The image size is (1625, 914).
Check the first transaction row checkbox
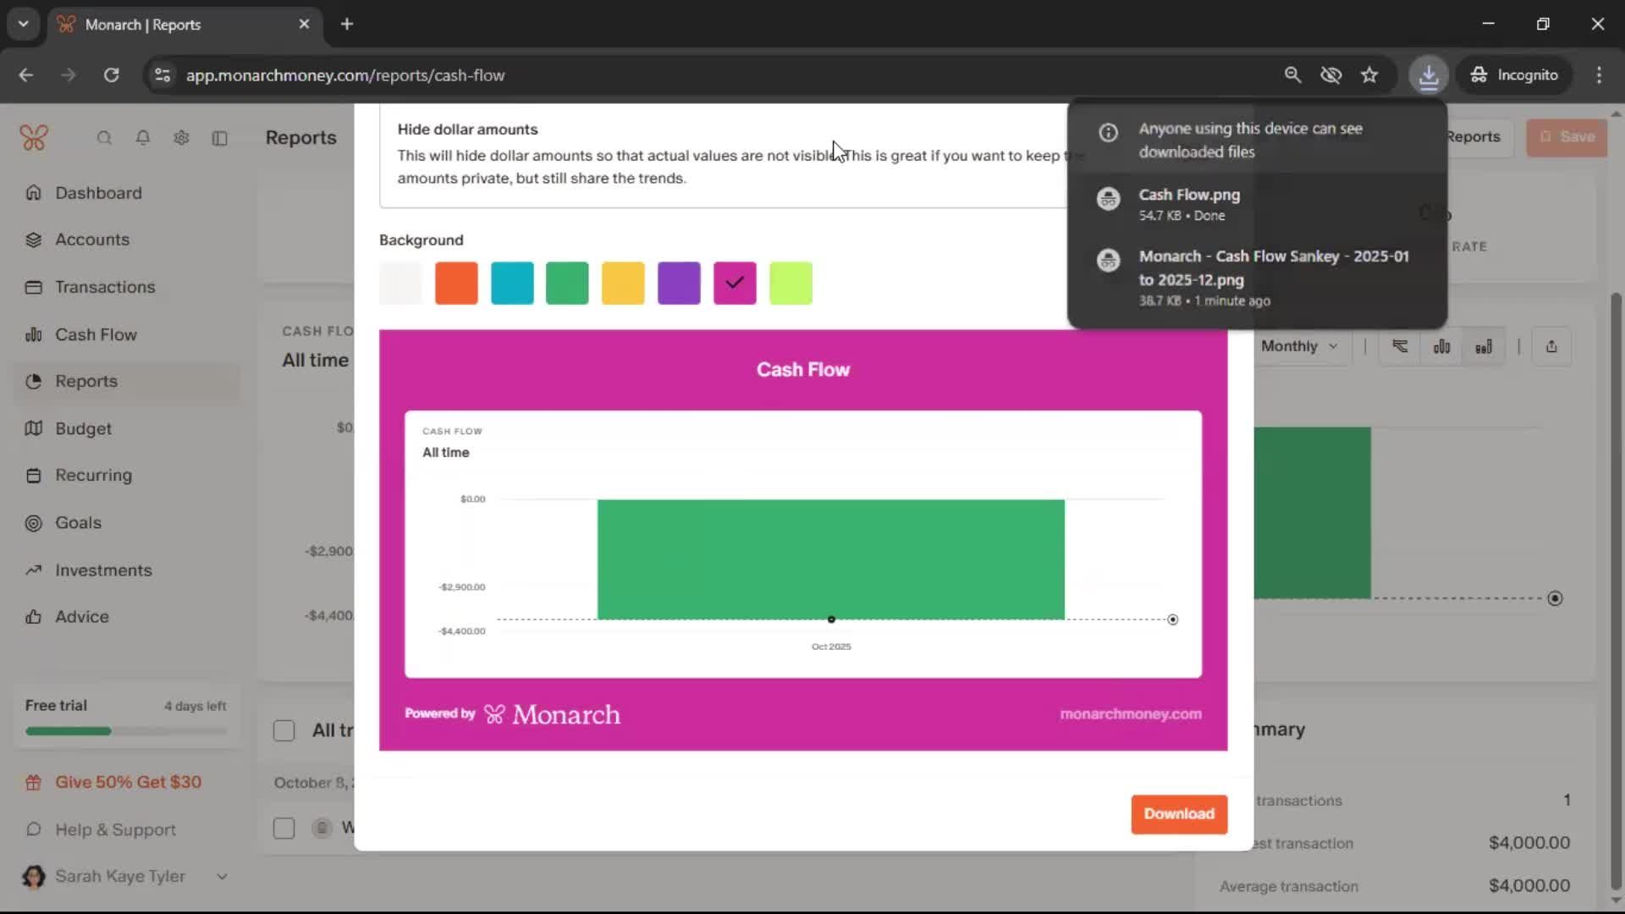pyautogui.click(x=284, y=828)
